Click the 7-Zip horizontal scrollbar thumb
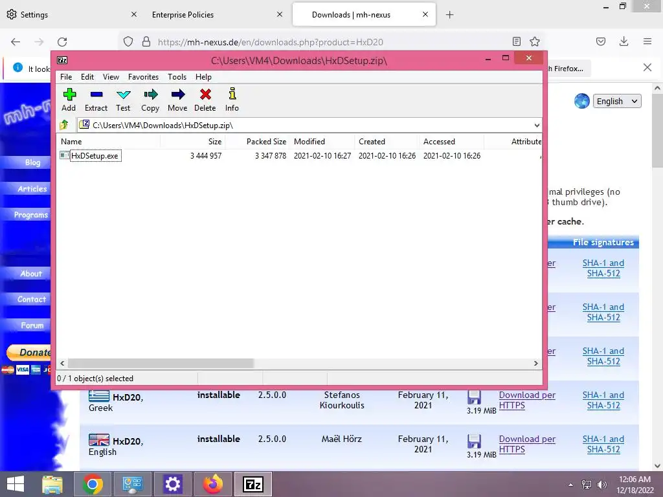 pyautogui.click(x=161, y=363)
